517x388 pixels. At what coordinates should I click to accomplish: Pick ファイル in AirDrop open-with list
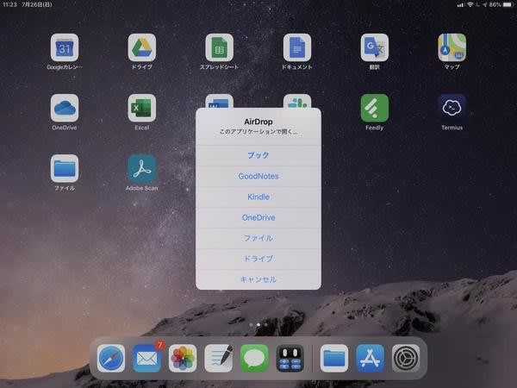click(x=258, y=238)
